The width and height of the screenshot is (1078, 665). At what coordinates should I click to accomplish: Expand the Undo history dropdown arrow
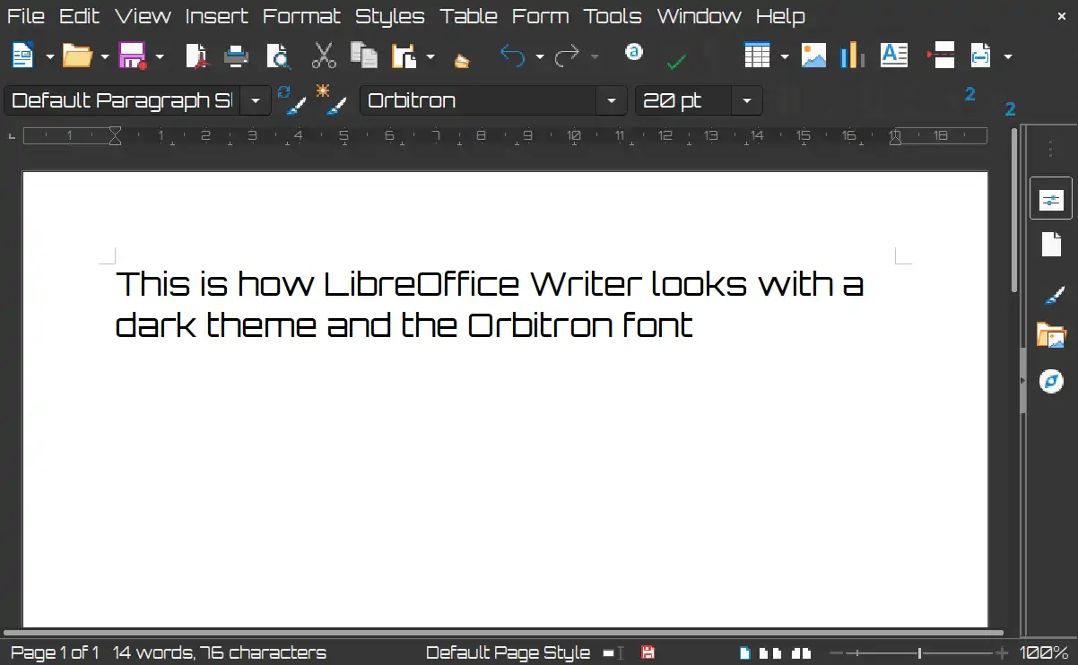(540, 57)
